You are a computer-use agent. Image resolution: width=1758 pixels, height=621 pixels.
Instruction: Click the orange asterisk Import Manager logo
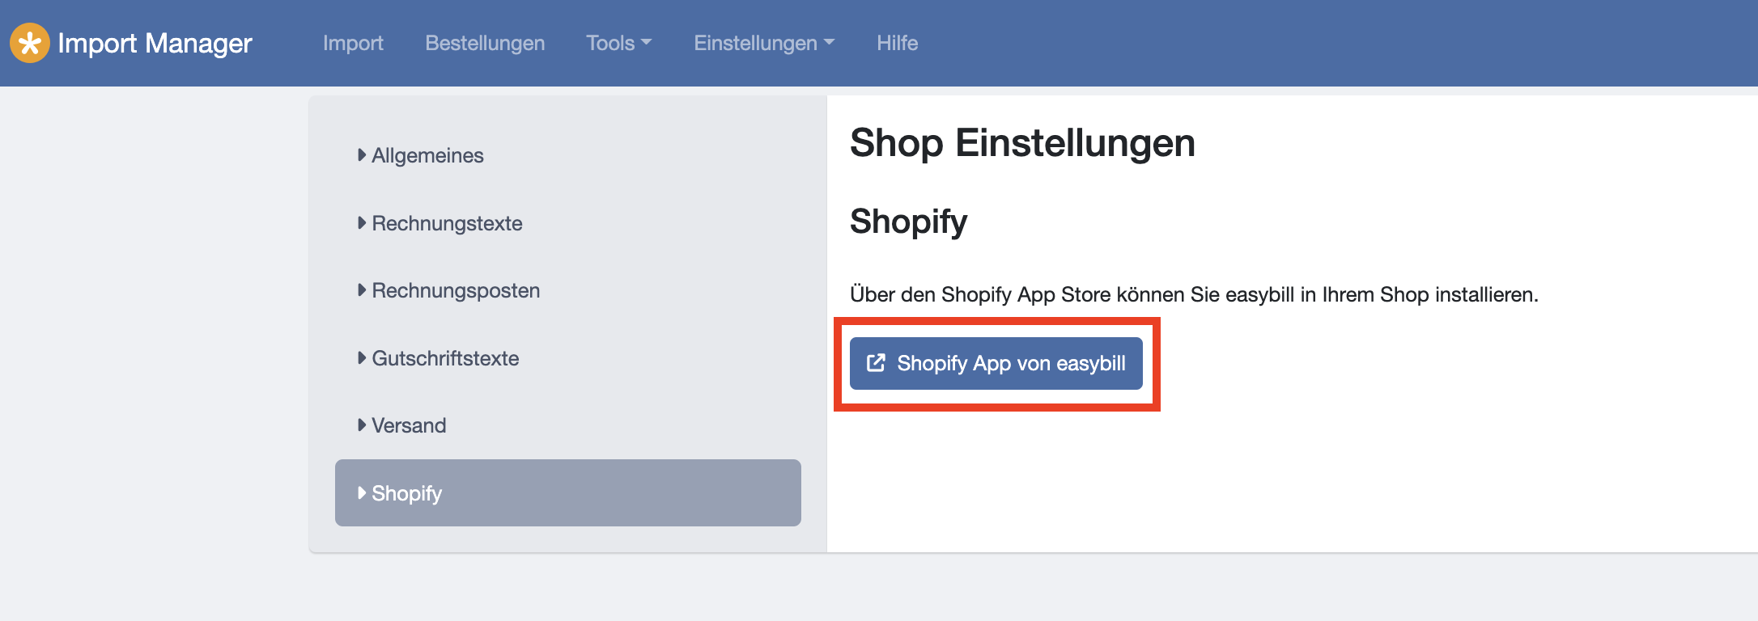click(29, 43)
